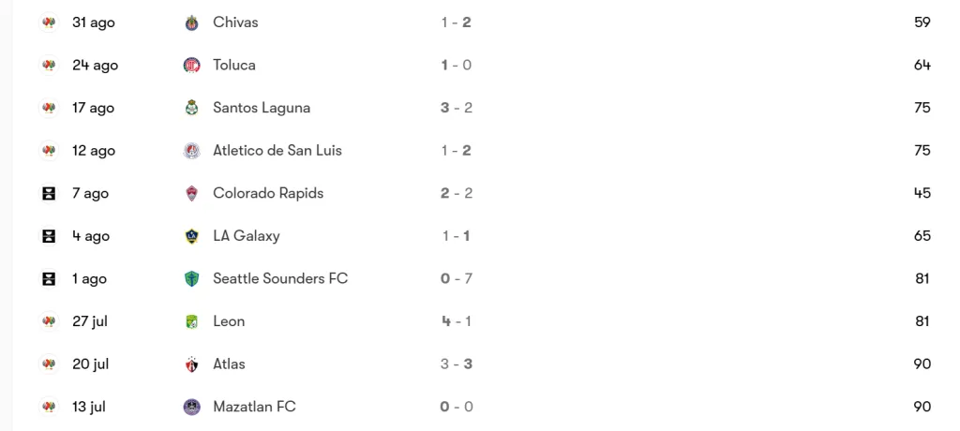Click the Atlas club crest
The height and width of the screenshot is (431, 960).
pos(192,364)
